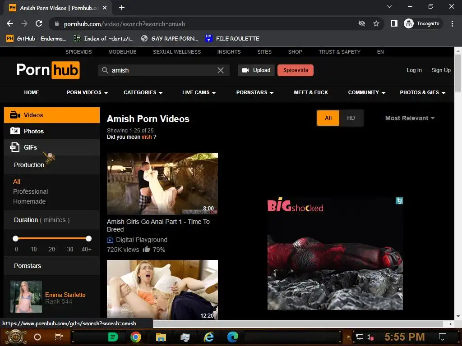This screenshot has width=462, height=346.
Task: Click Sign Up
Action: coord(441,70)
